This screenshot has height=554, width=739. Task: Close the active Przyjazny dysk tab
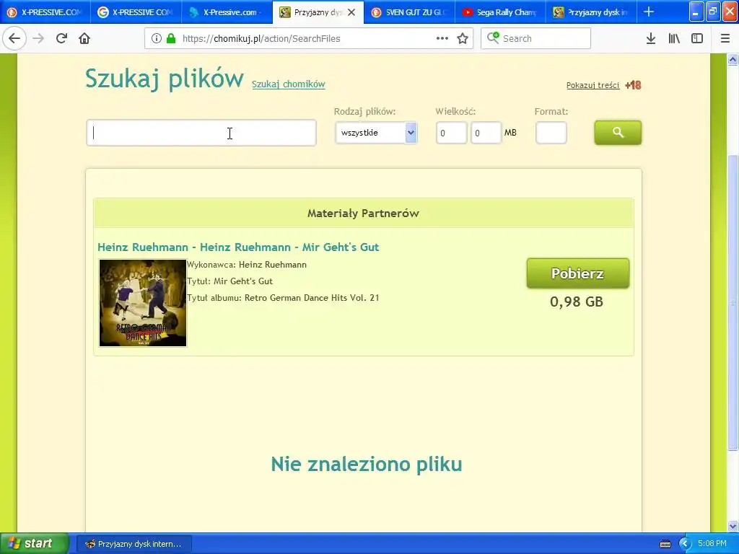tap(351, 12)
